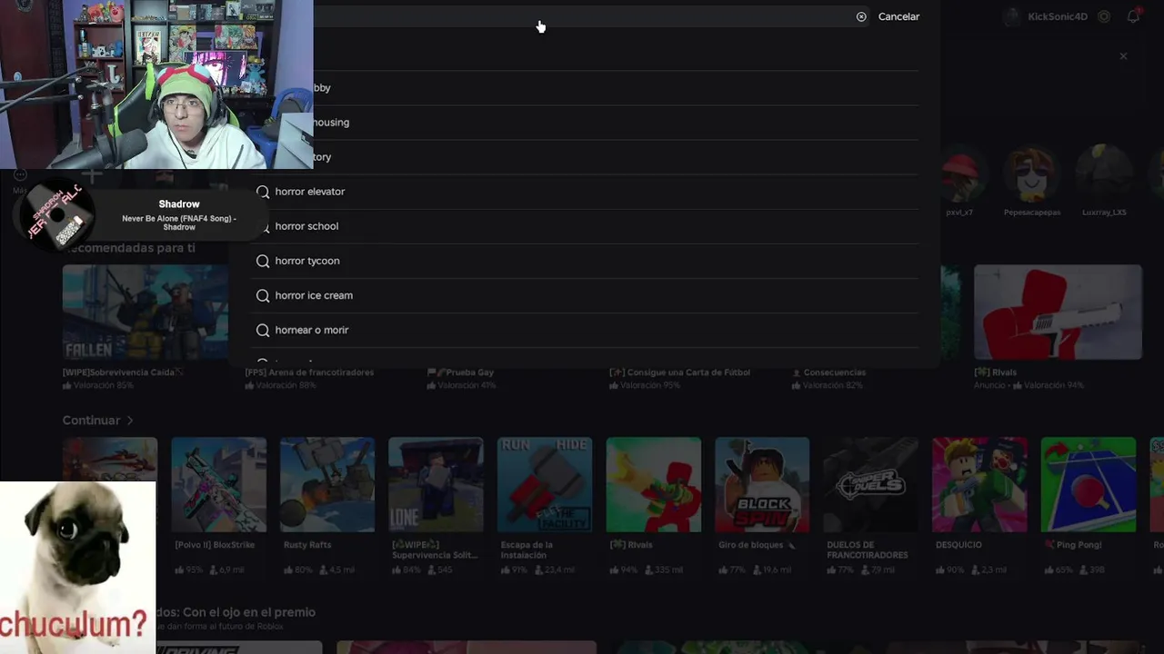Open the Escapa de la Instalación thumbnail
This screenshot has height=654, width=1164.
tap(545, 485)
